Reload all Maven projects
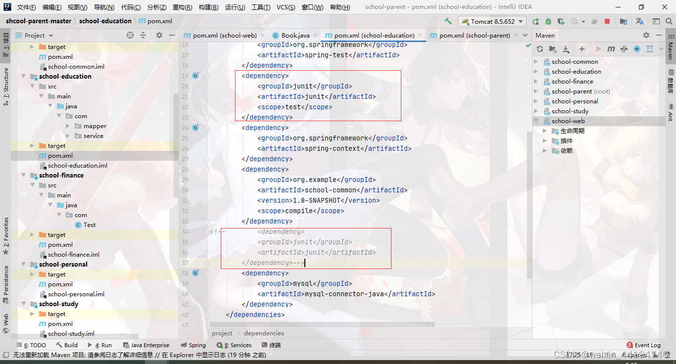 pos(540,49)
